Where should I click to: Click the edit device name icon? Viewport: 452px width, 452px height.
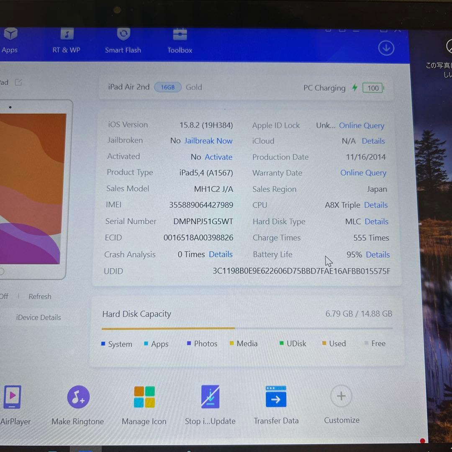[x=18, y=82]
